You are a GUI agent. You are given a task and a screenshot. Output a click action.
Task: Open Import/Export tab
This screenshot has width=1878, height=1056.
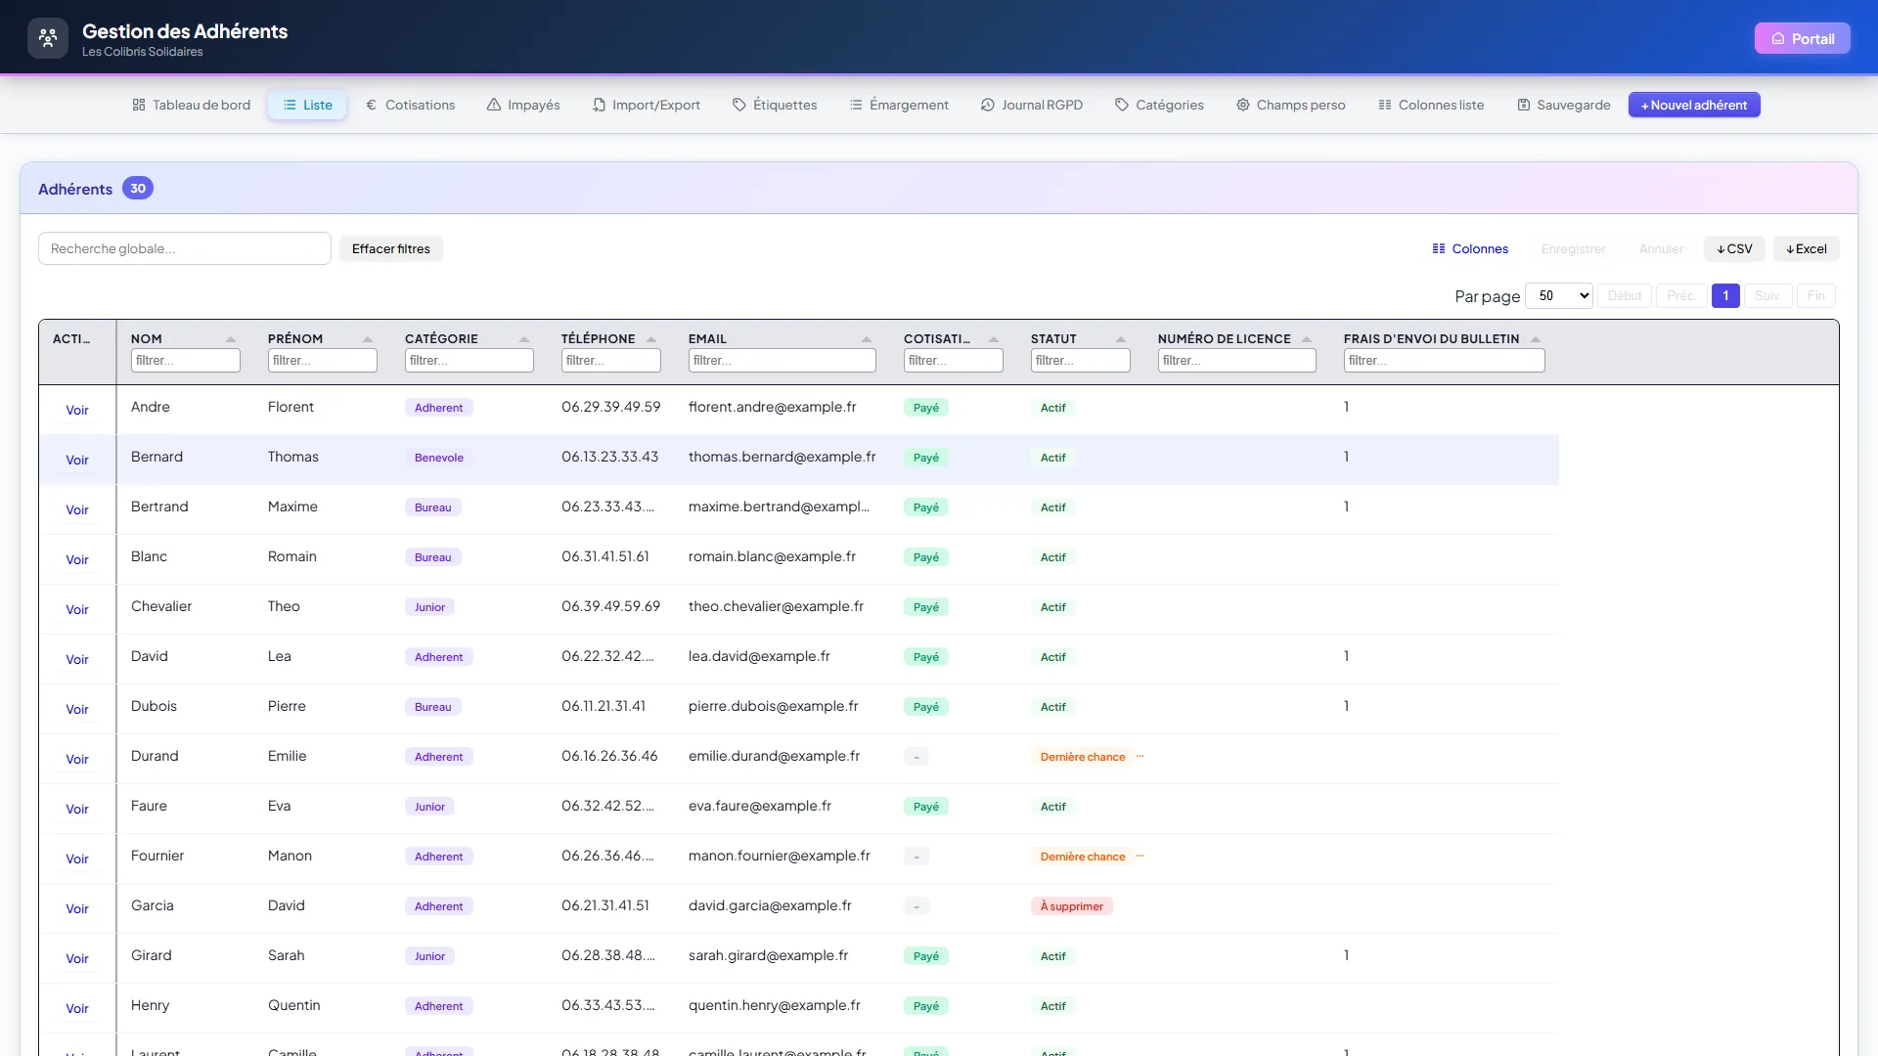tap(647, 105)
